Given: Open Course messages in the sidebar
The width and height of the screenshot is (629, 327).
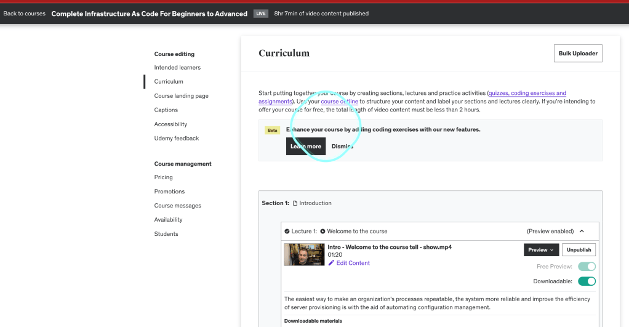Looking at the screenshot, I should pos(178,206).
